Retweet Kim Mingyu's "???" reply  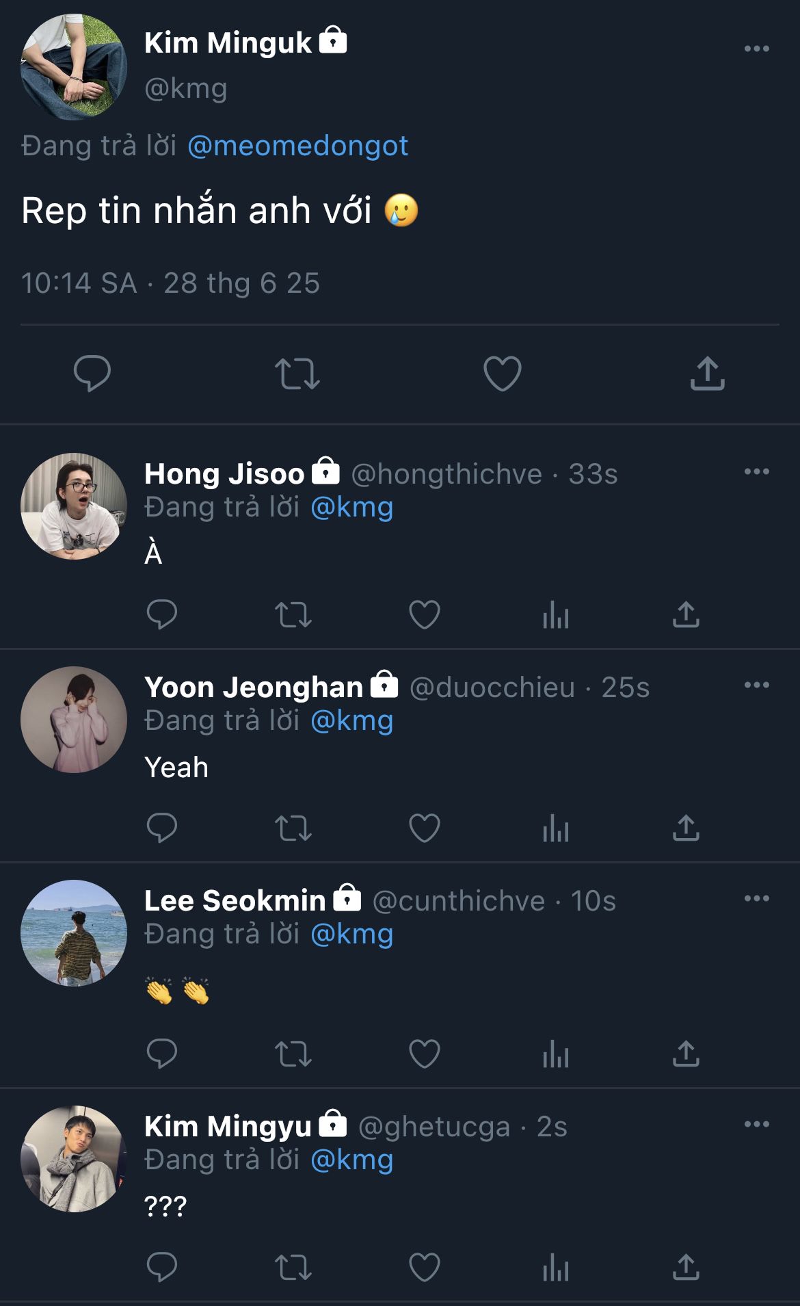[x=293, y=1267]
